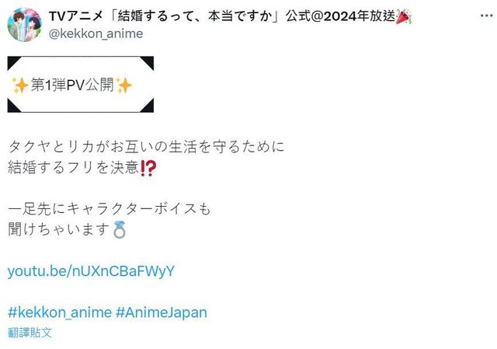Click the 第1弾PV公開 framed heading text
This screenshot has width=497, height=349.
coord(72,85)
